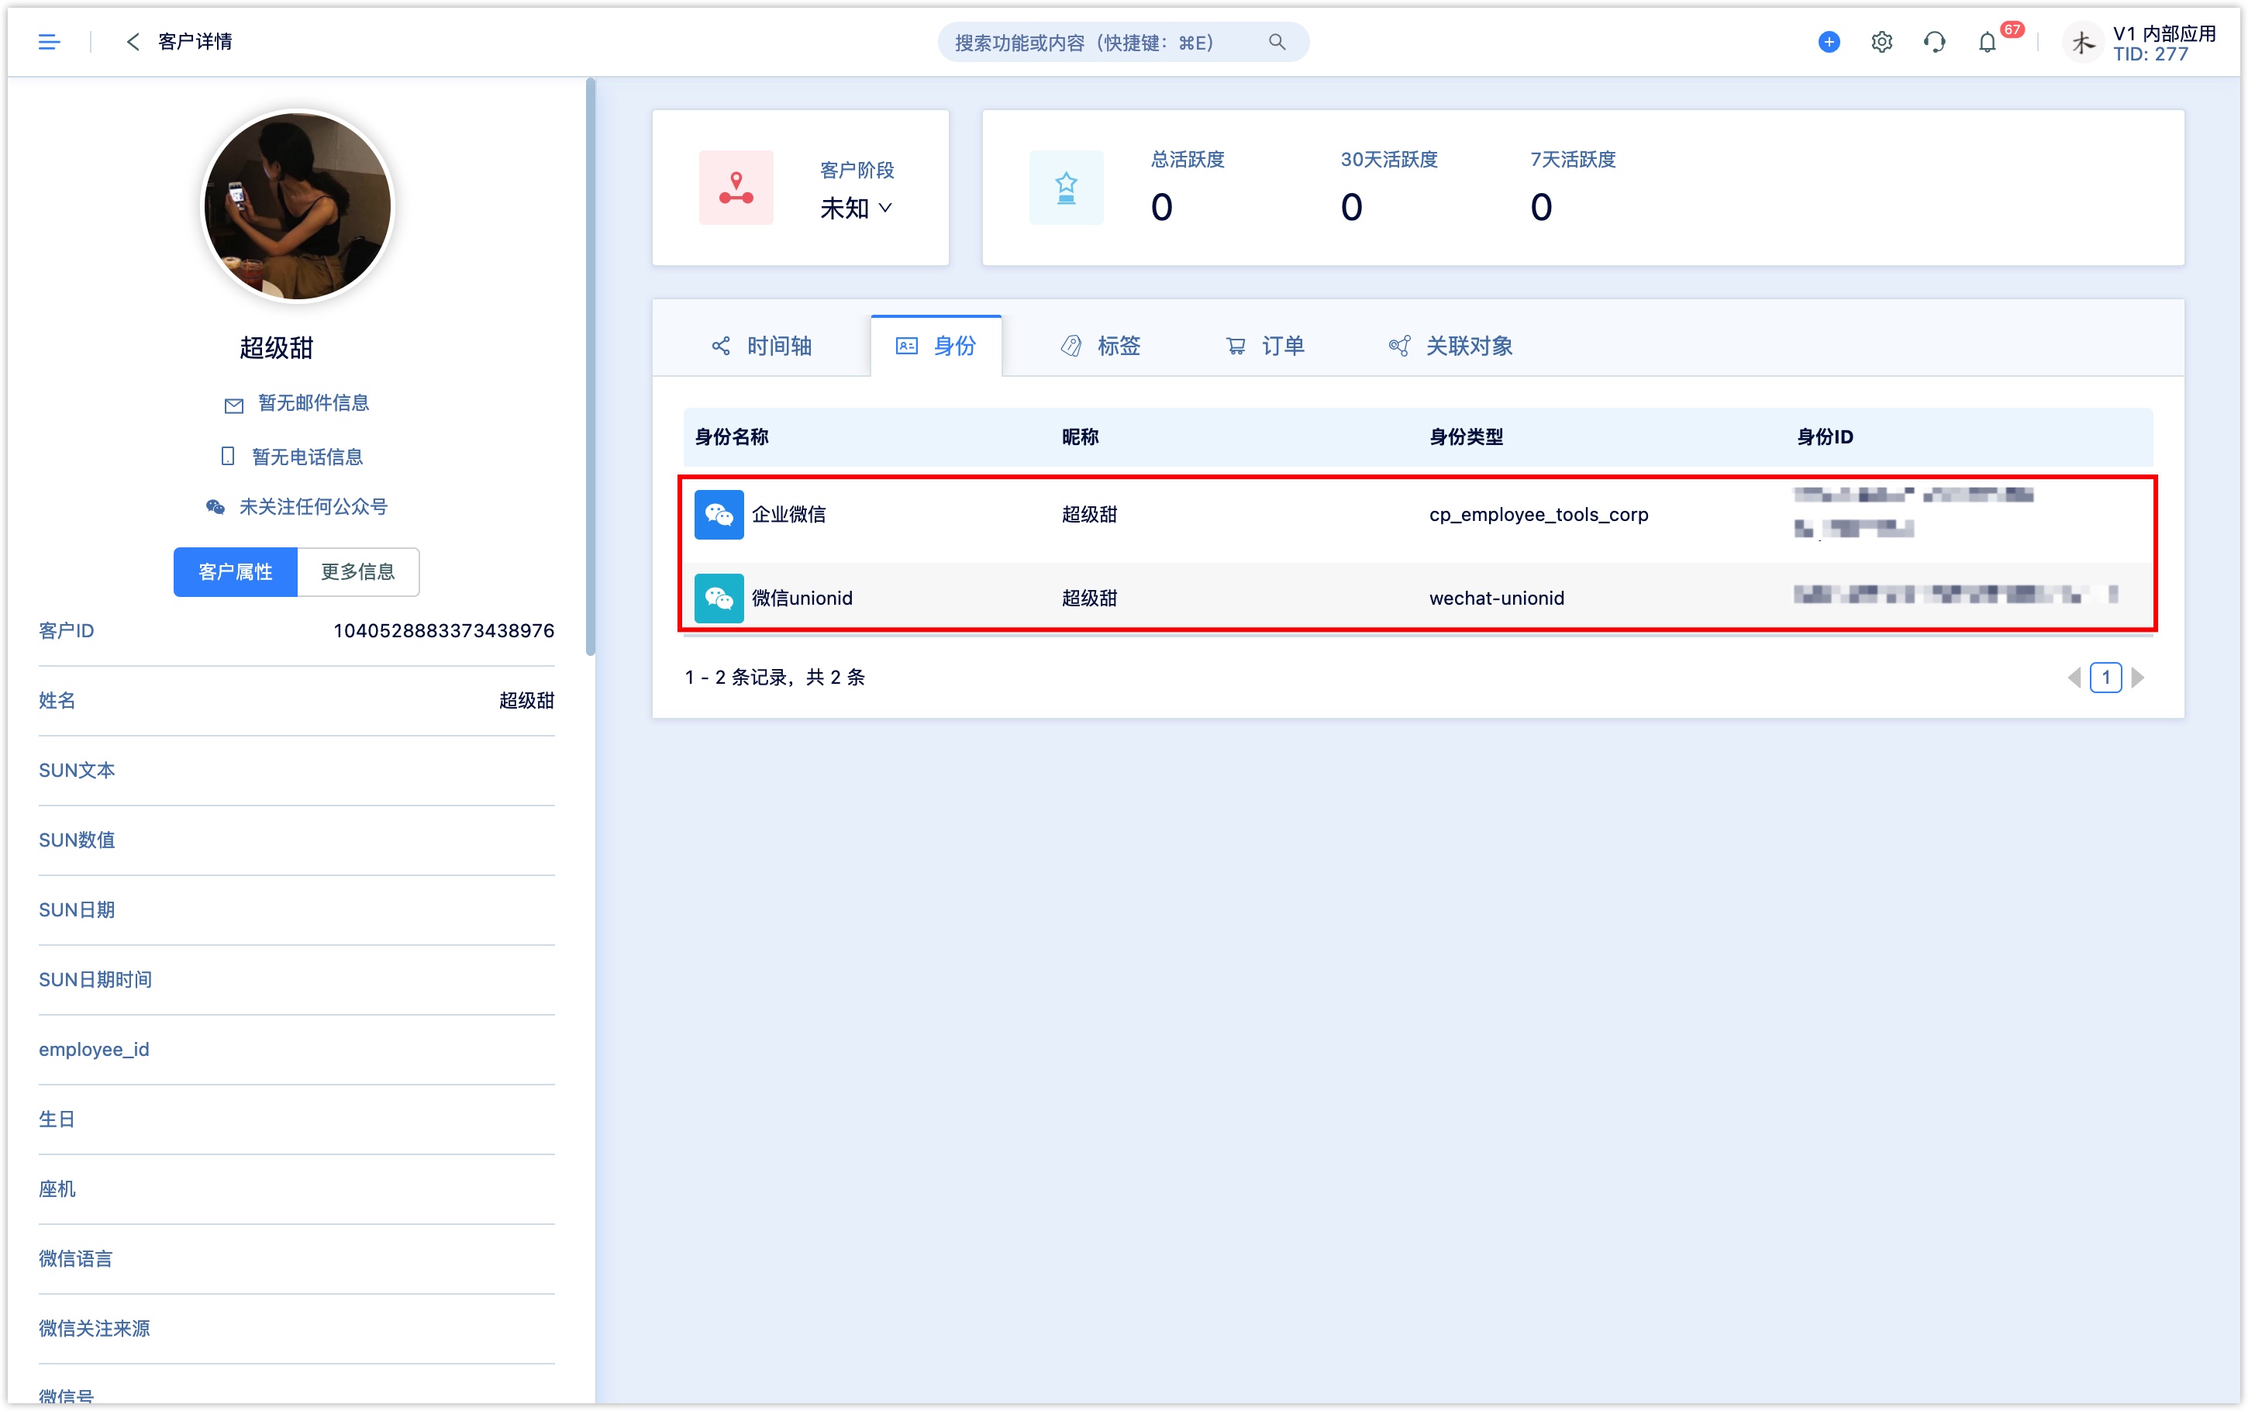This screenshot has height=1411, width=2248.
Task: Click the WeChat icon beside official account text
Action: point(215,507)
